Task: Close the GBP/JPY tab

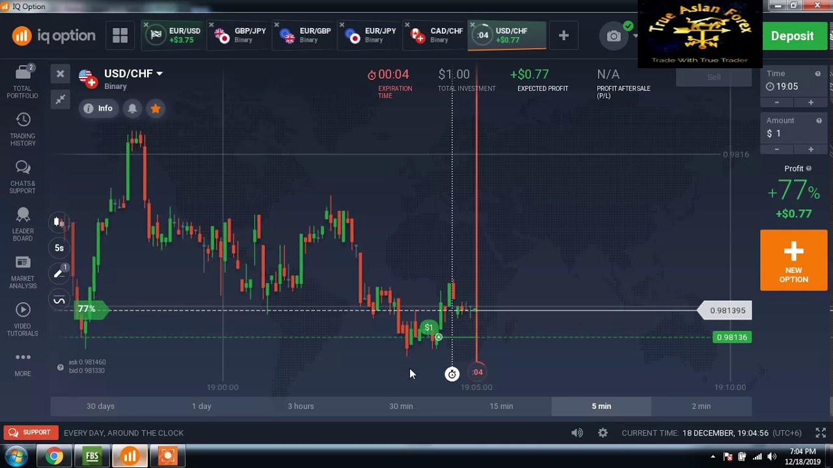Action: coord(212,25)
